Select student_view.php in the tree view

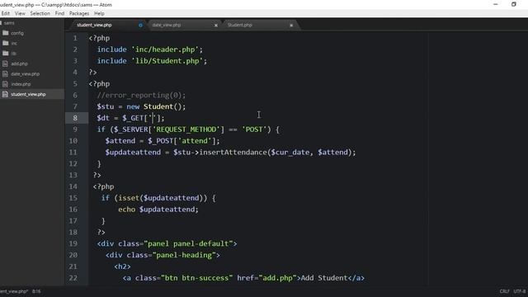click(x=28, y=94)
